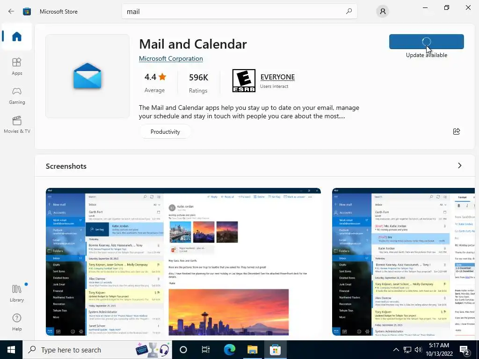
Task: Click the taskbar search box
Action: point(97,350)
